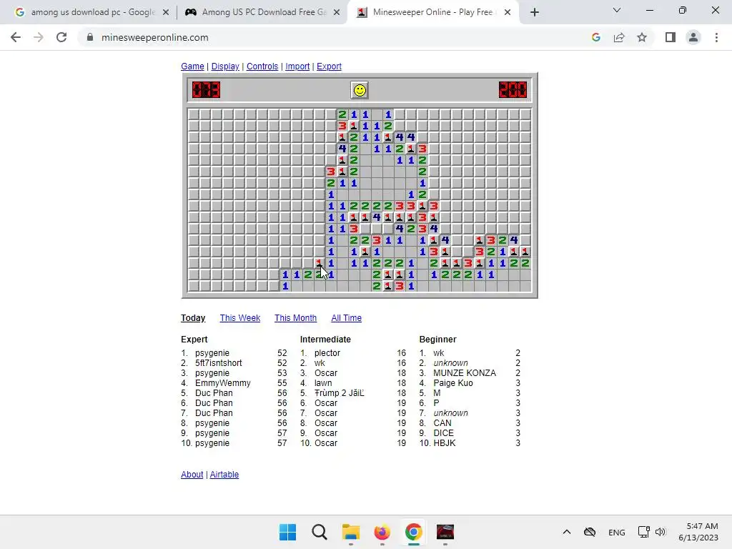Open the share this page icon

619,37
